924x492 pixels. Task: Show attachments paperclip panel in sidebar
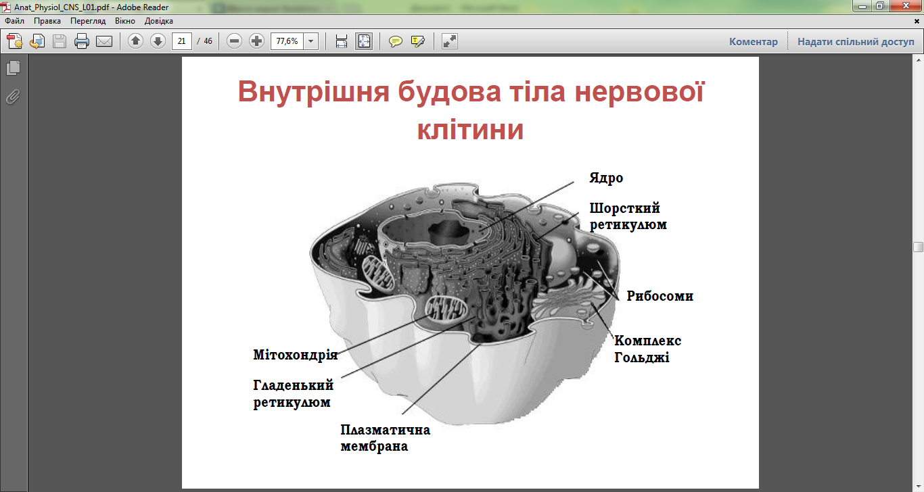pos(13,97)
